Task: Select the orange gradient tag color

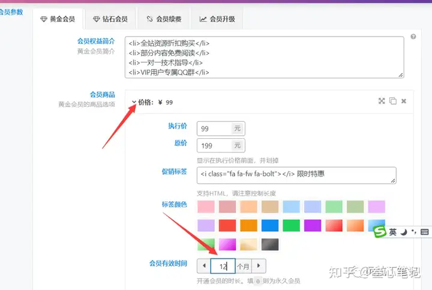Action: 355,226
